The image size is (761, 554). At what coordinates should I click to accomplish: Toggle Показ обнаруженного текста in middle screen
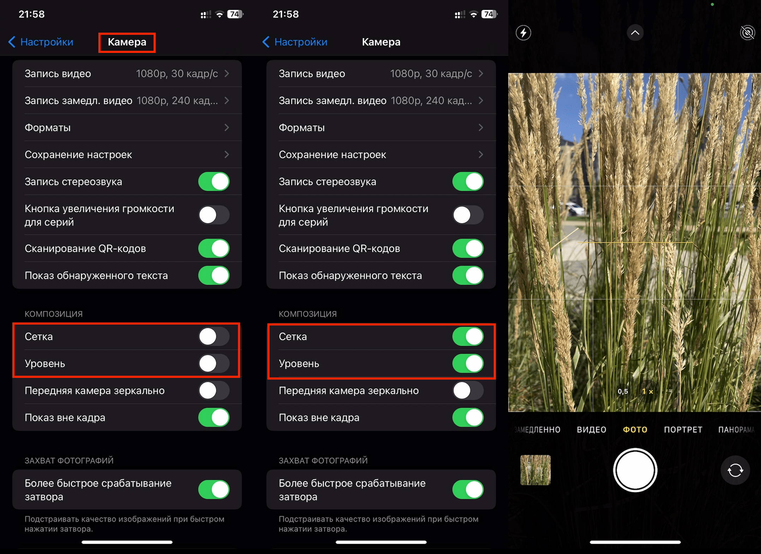click(x=468, y=275)
